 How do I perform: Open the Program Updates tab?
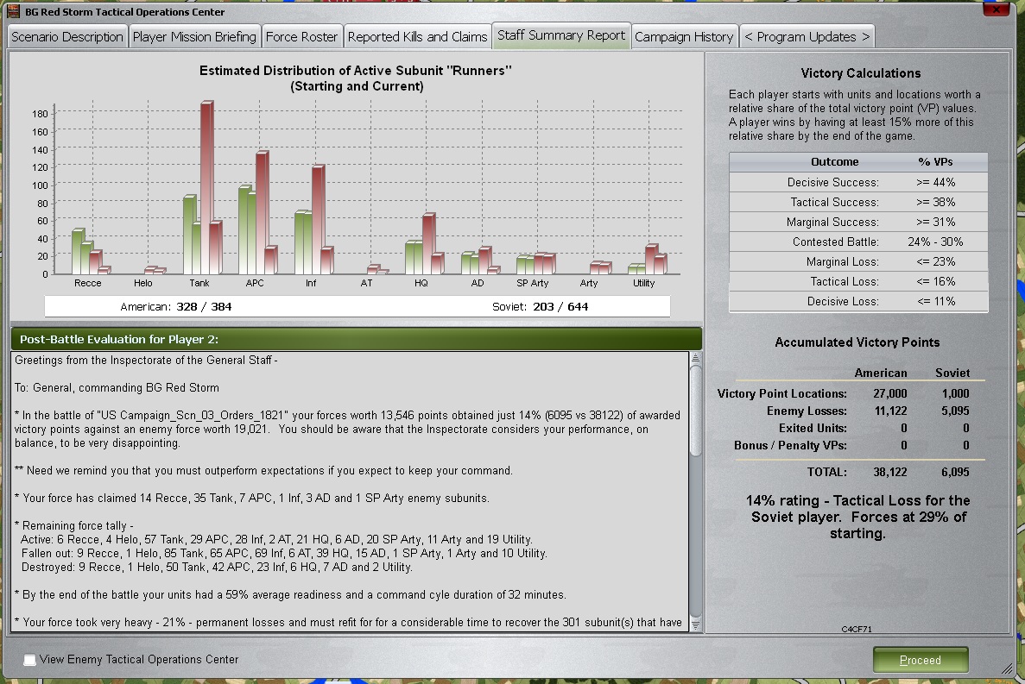[x=807, y=36]
